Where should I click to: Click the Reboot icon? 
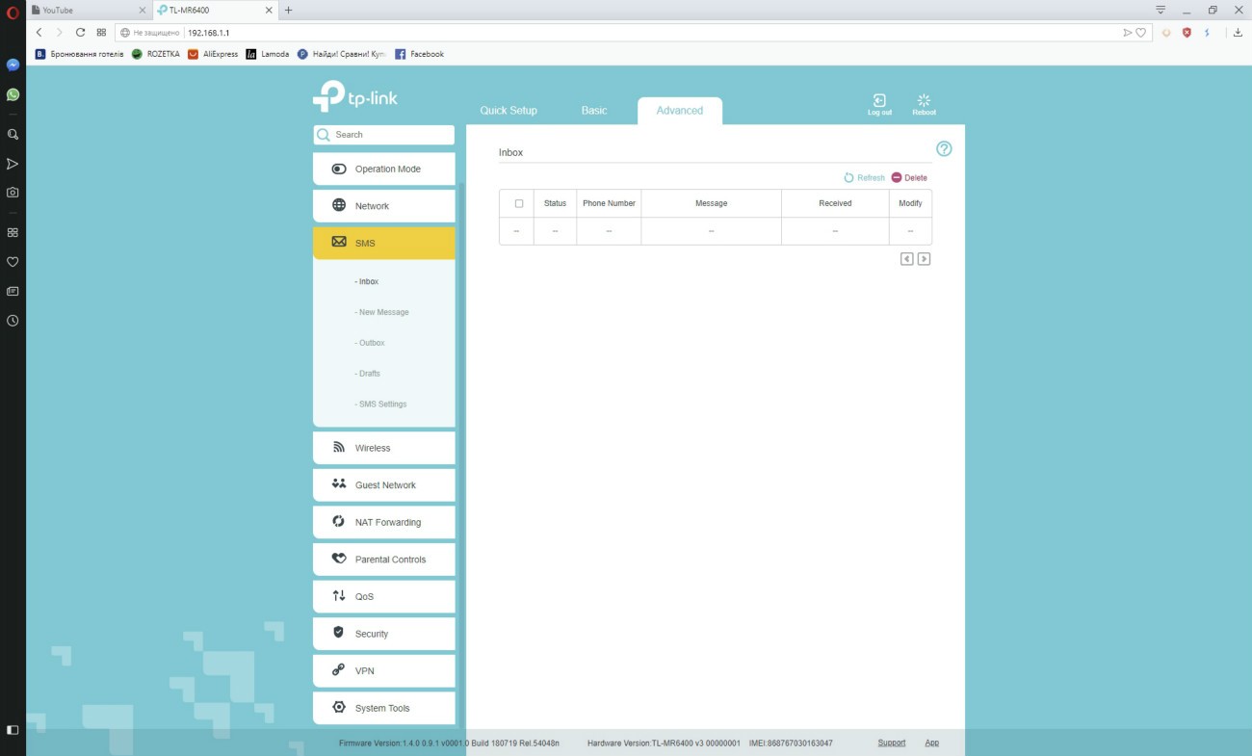click(x=924, y=101)
